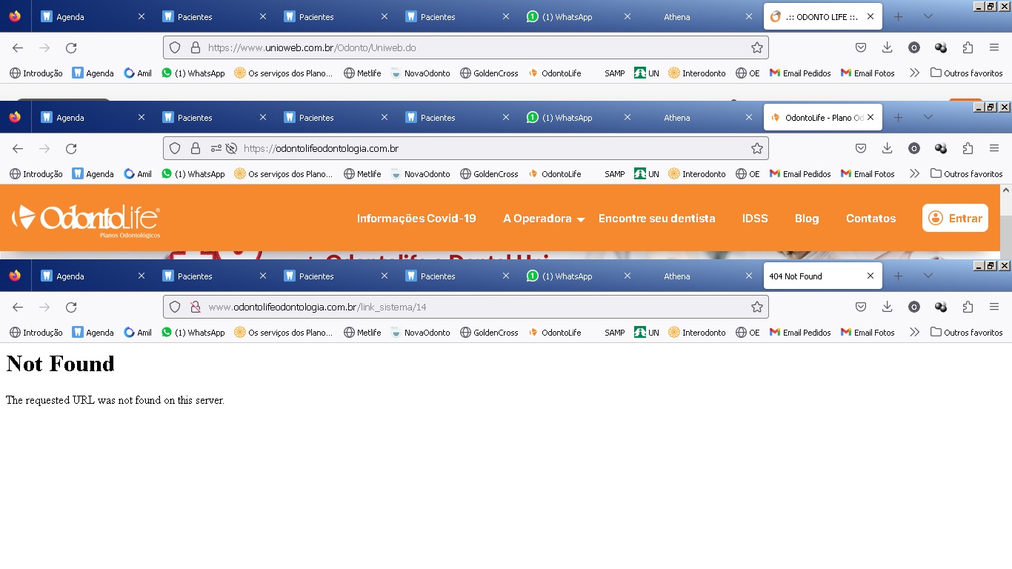Click the tracking protection shield in the 404 window
The height and width of the screenshot is (569, 1012).
175,307
